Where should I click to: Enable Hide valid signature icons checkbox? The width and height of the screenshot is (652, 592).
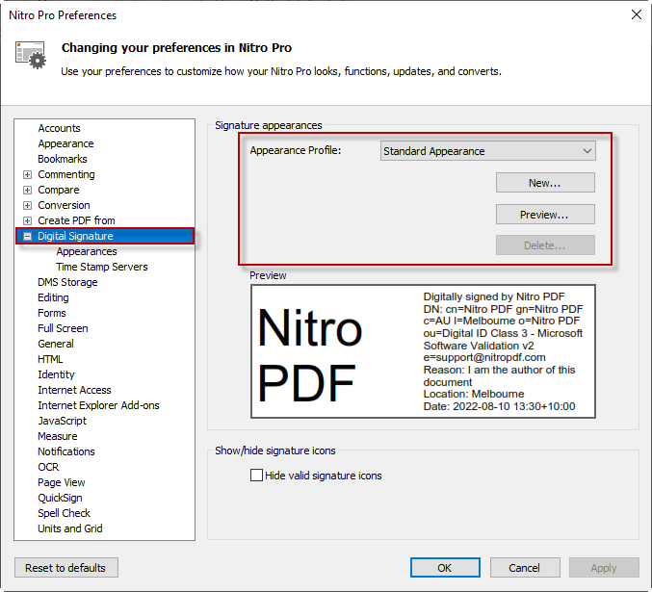(256, 475)
